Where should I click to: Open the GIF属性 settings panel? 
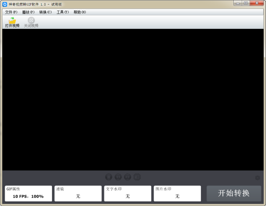28,194
